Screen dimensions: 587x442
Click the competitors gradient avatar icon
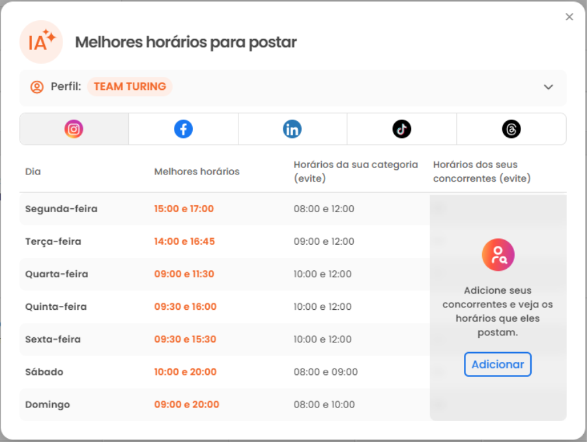click(x=497, y=255)
